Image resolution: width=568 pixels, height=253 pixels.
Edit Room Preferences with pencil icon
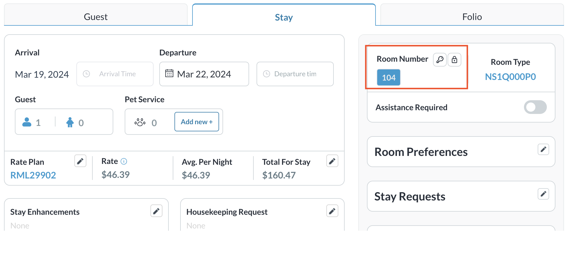coord(543,149)
